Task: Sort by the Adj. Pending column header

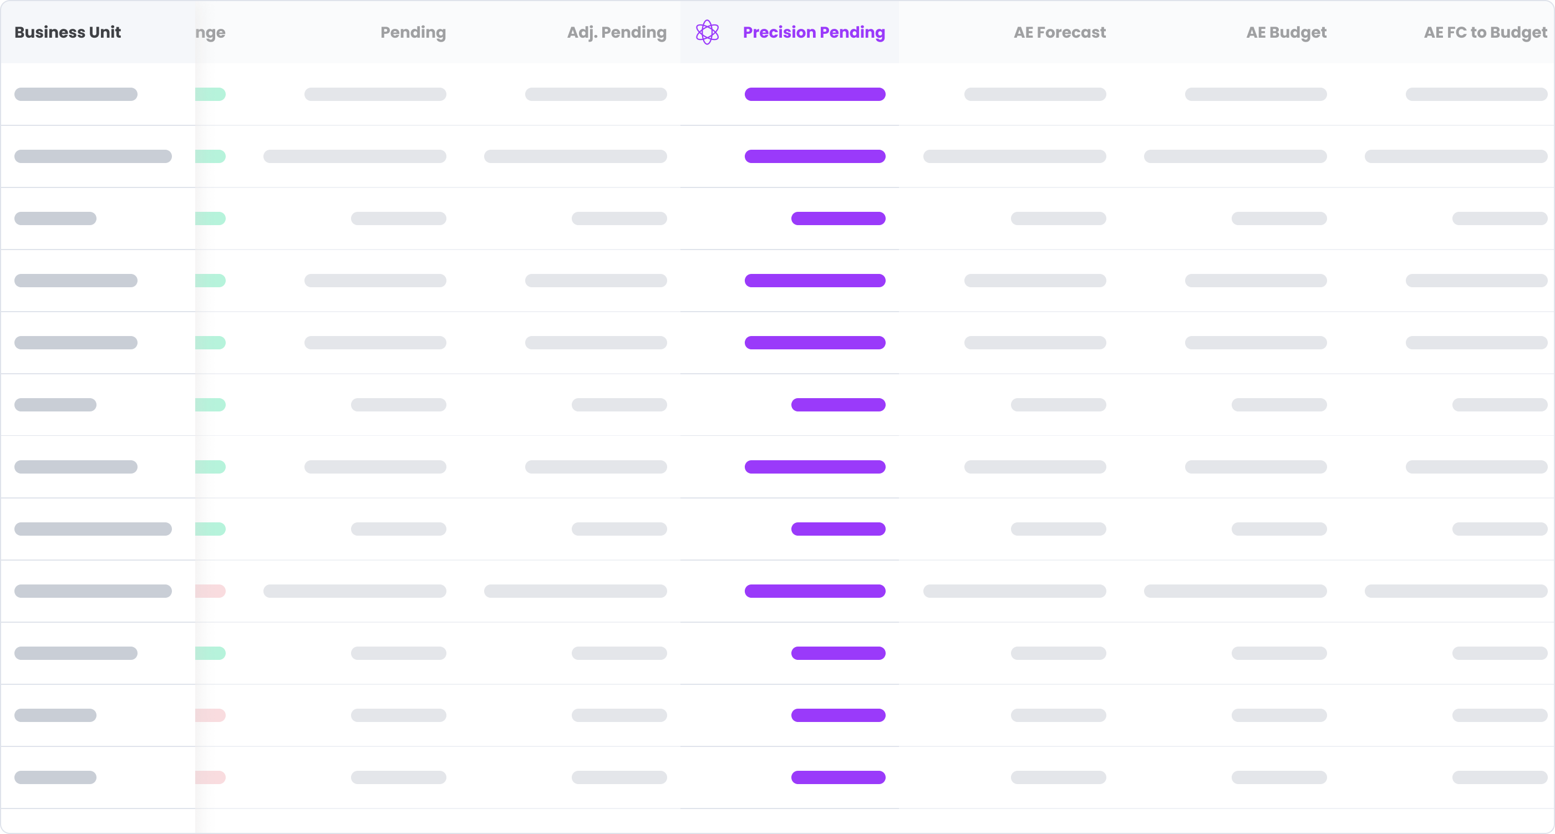Action: coord(616,33)
